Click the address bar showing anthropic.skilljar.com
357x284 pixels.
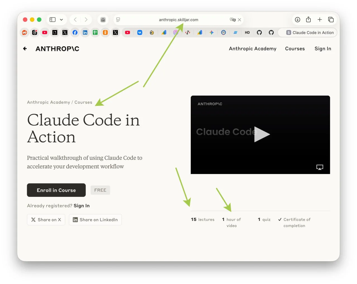(178, 20)
